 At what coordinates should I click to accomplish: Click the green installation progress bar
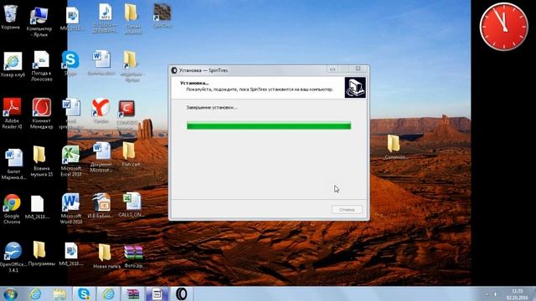click(269, 126)
